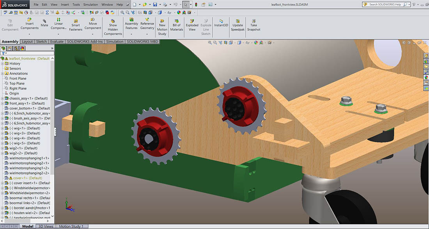This screenshot has height=229, width=429.
Task: Click the SOLIDWORKS Resources home icon in the task pane
Action: pyautogui.click(x=426, y=56)
